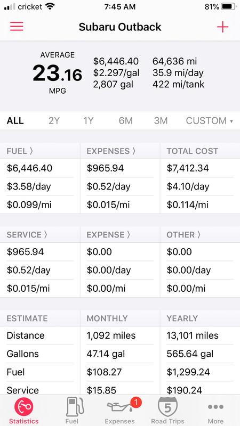Open Road Trips highway shield icon
This screenshot has width=240, height=426.
tap(167, 406)
